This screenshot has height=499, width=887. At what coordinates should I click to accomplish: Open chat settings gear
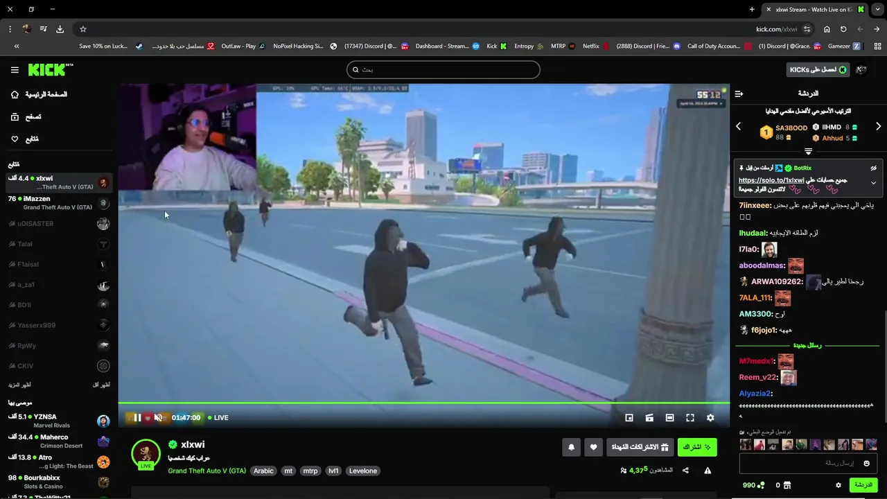pos(838,485)
